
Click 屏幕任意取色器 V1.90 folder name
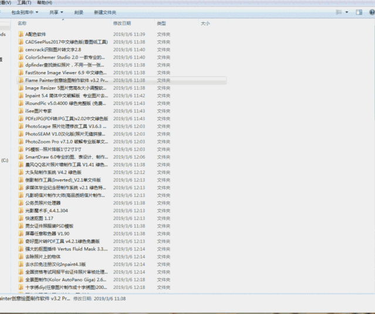[x=48, y=234]
